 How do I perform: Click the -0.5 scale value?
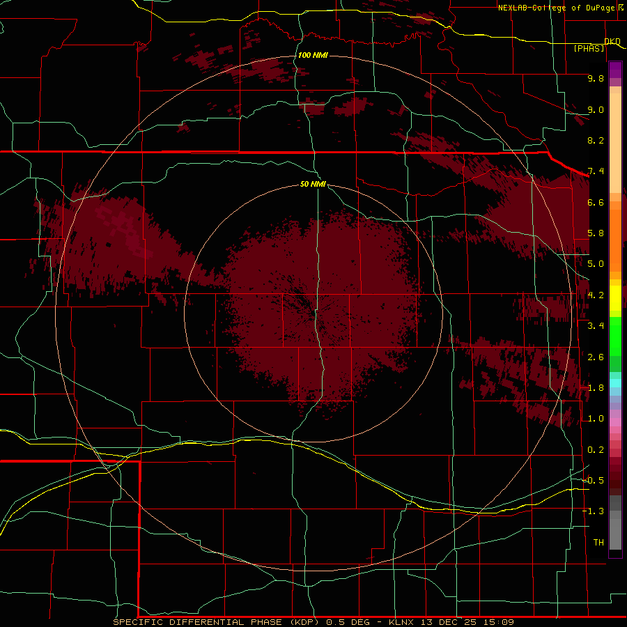593,480
